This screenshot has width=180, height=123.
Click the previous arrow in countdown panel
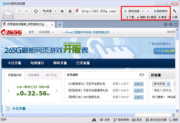click(9, 91)
